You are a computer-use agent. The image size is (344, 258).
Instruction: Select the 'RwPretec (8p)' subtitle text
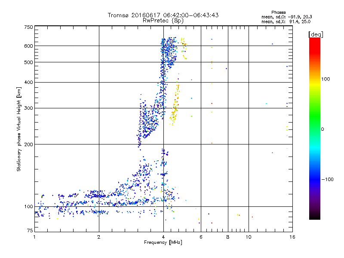coord(163,21)
